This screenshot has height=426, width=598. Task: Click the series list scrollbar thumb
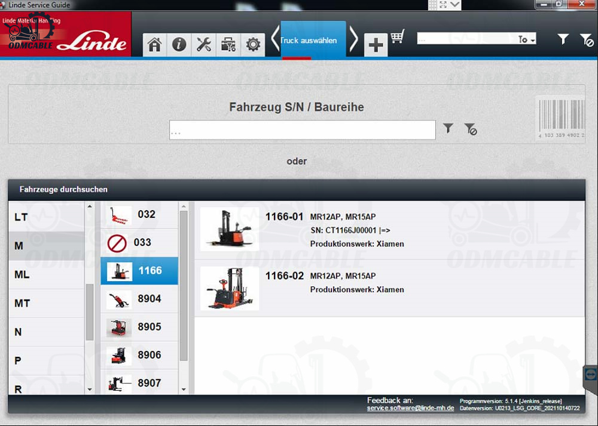pos(184,286)
